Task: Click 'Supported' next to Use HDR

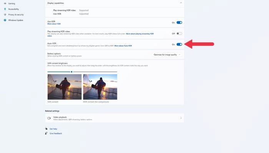Action: (x=84, y=14)
